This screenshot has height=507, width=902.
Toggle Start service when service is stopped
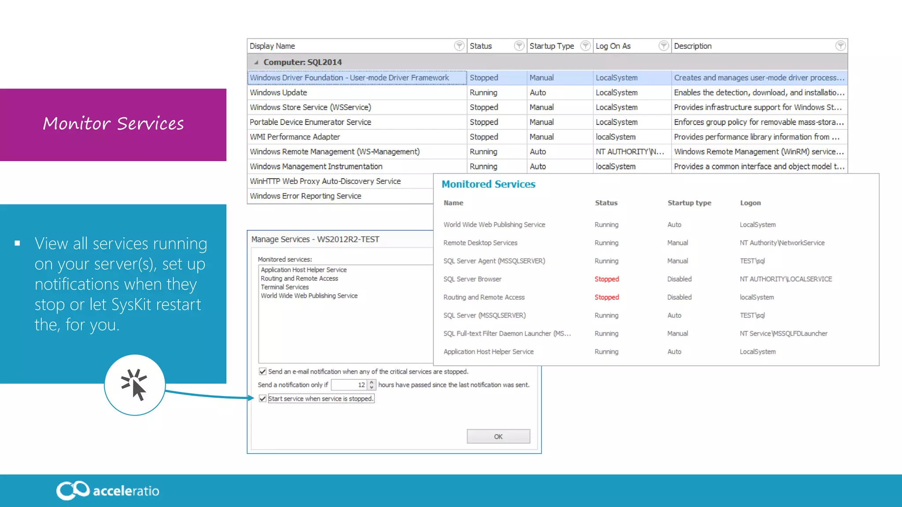(x=263, y=399)
